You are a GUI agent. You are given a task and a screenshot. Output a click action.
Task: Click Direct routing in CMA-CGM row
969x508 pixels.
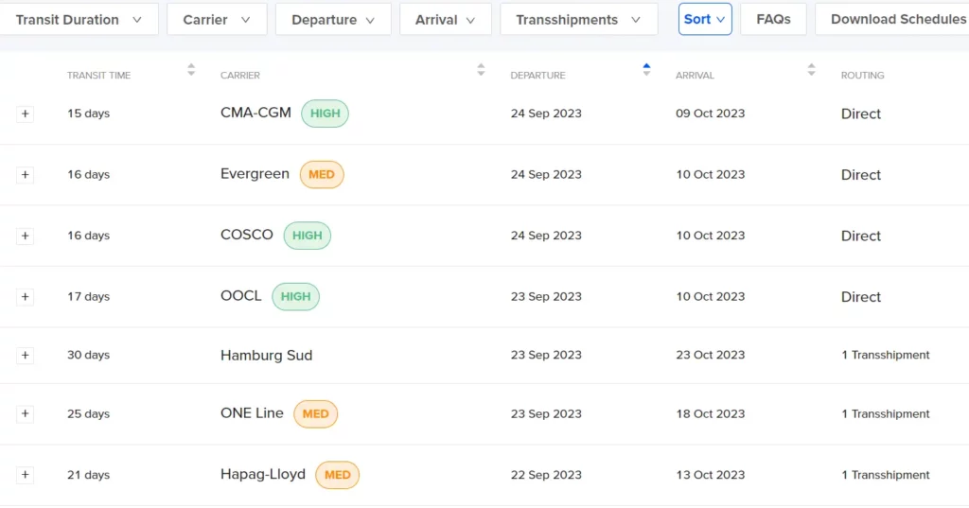[x=861, y=114]
